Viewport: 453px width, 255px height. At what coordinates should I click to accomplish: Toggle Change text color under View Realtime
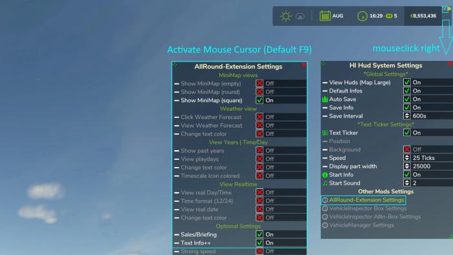[x=260, y=217]
